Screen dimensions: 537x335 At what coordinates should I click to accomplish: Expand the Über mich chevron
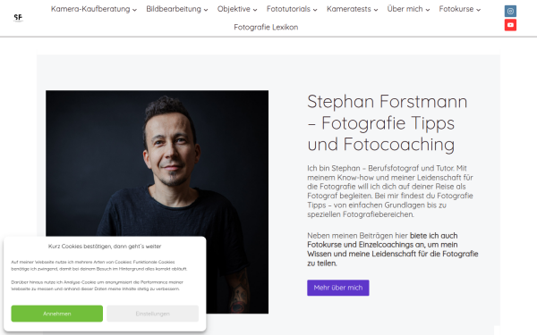428,10
